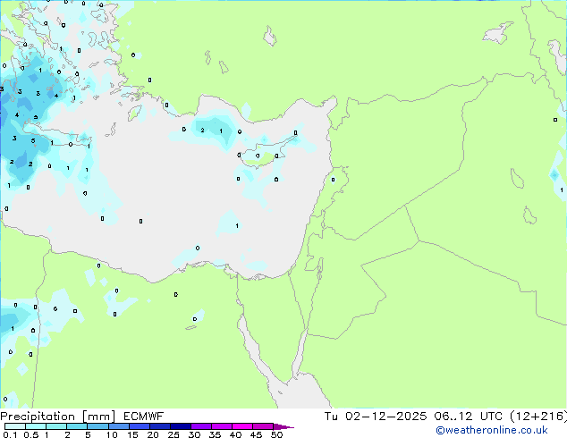This screenshot has width=567, height=438.
Task: Click the "0.1" legend scale value
Action: coord(10,434)
